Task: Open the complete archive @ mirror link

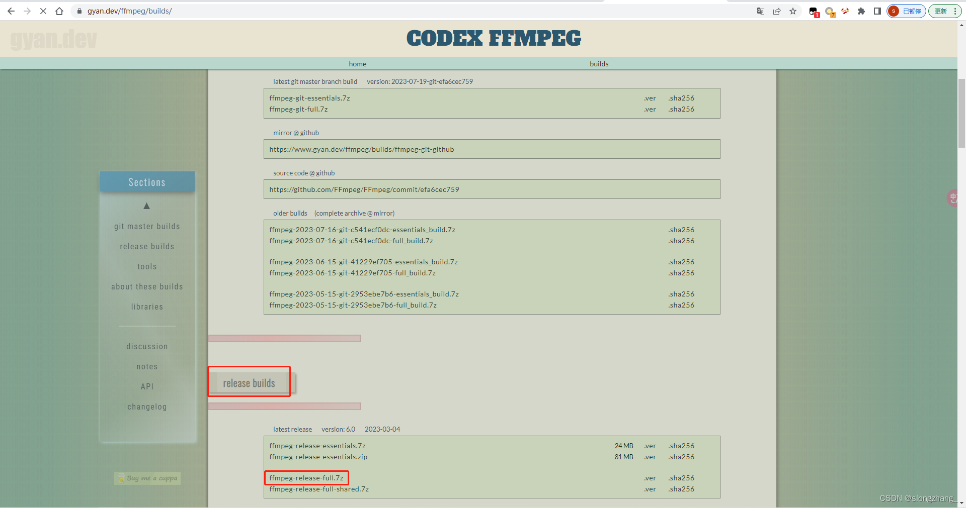Action: tap(355, 213)
